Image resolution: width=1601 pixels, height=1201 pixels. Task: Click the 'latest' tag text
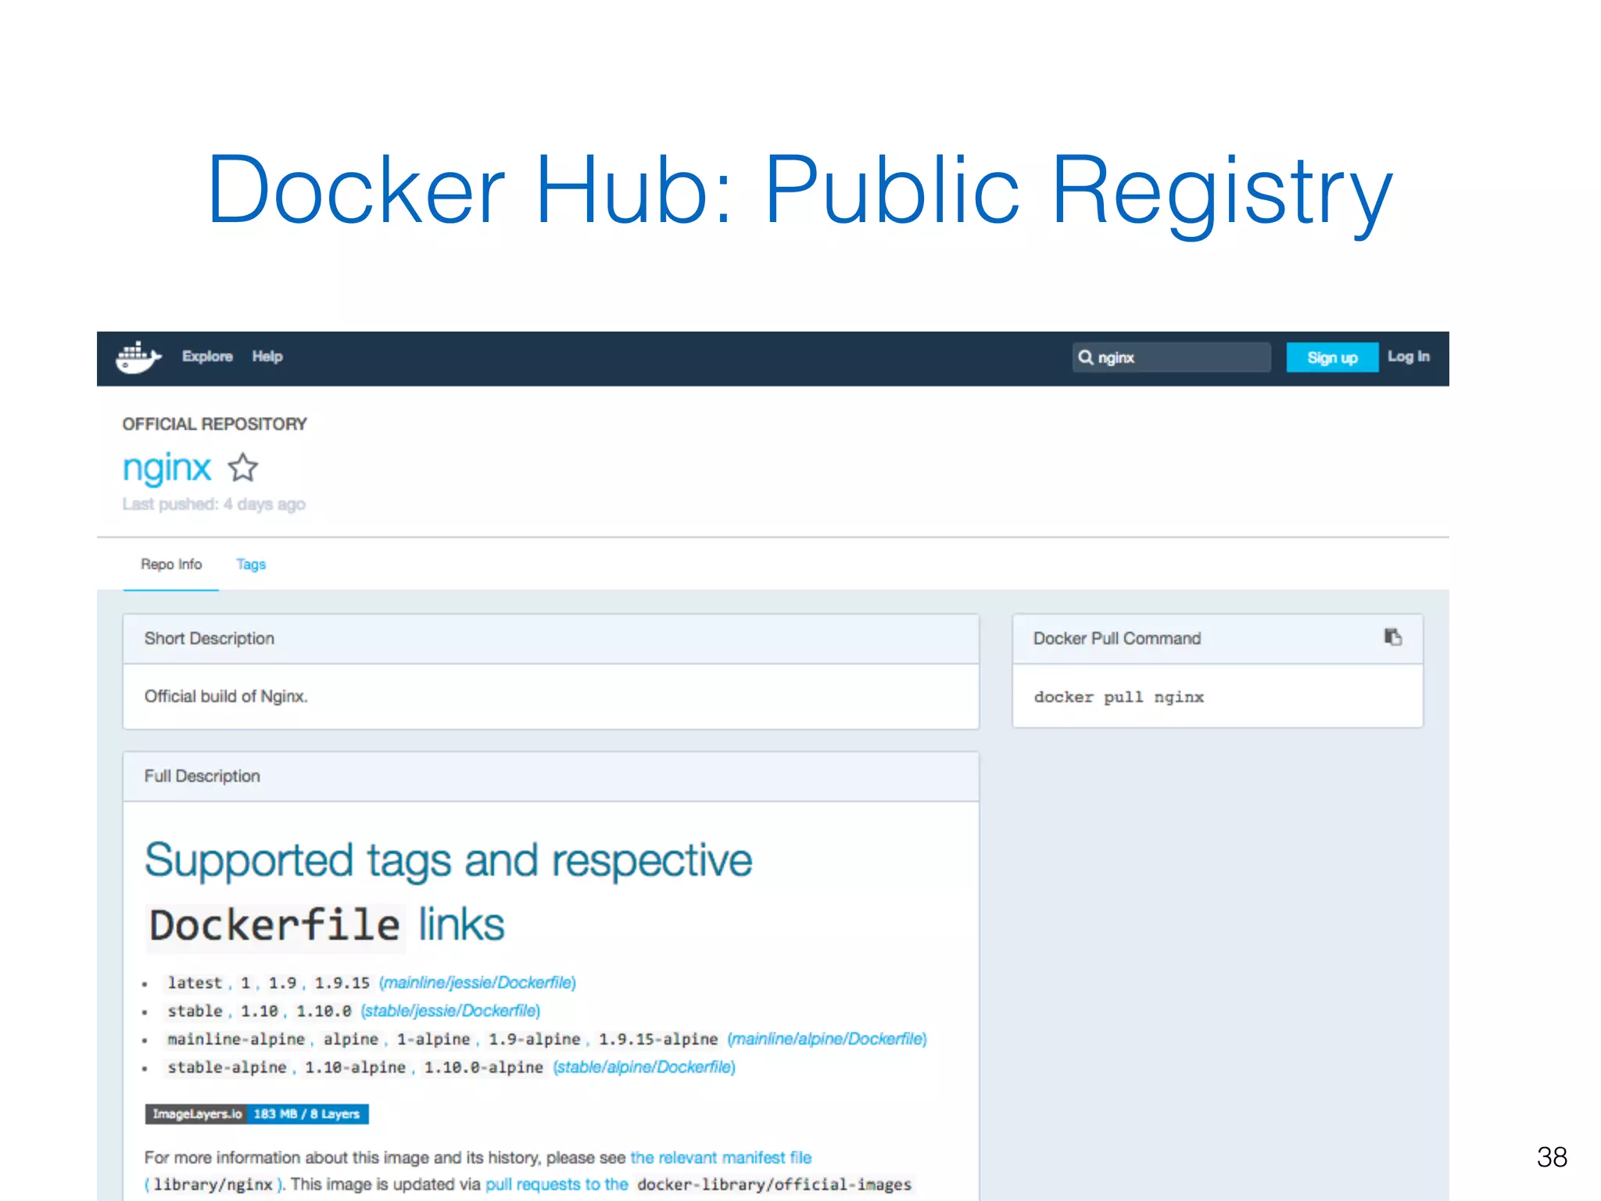coord(195,983)
